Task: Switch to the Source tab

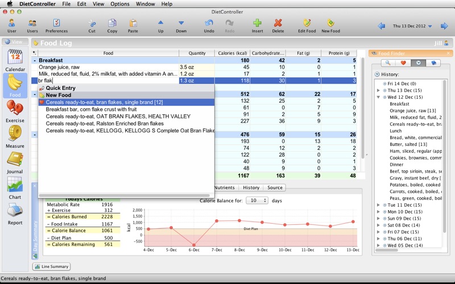Action: point(275,187)
